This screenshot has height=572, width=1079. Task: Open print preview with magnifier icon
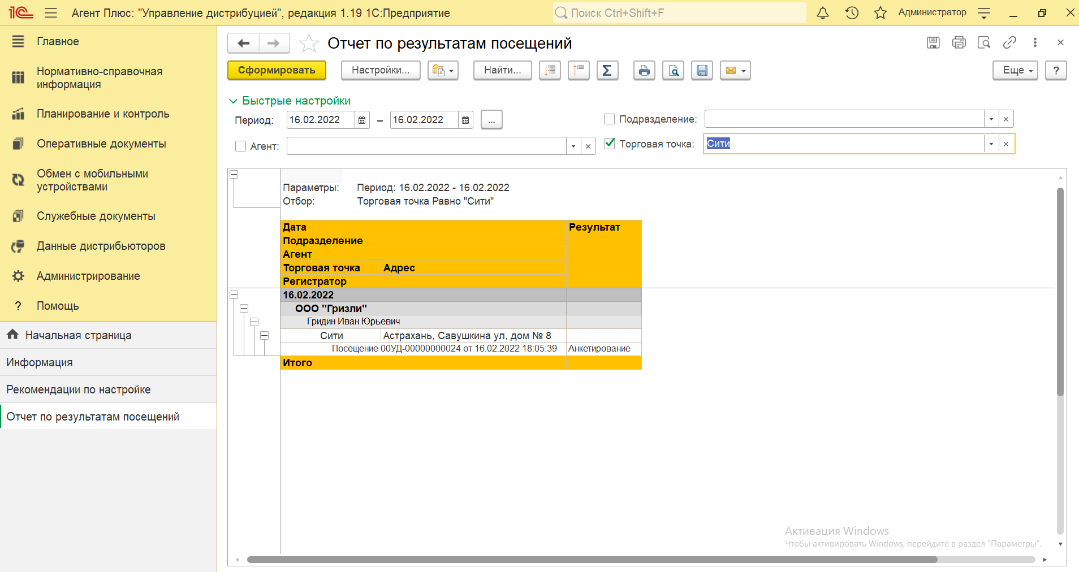[673, 71]
